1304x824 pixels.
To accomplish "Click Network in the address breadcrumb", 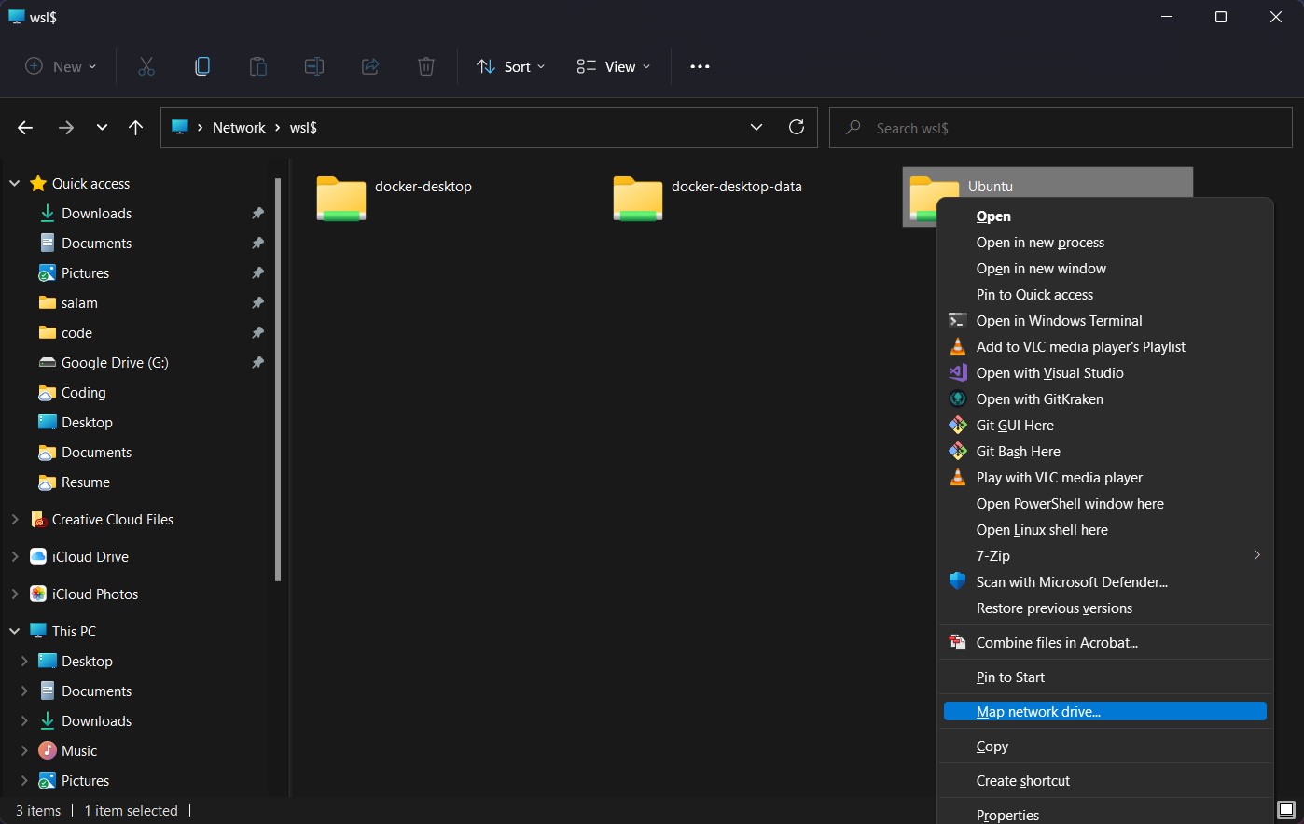I will [239, 128].
